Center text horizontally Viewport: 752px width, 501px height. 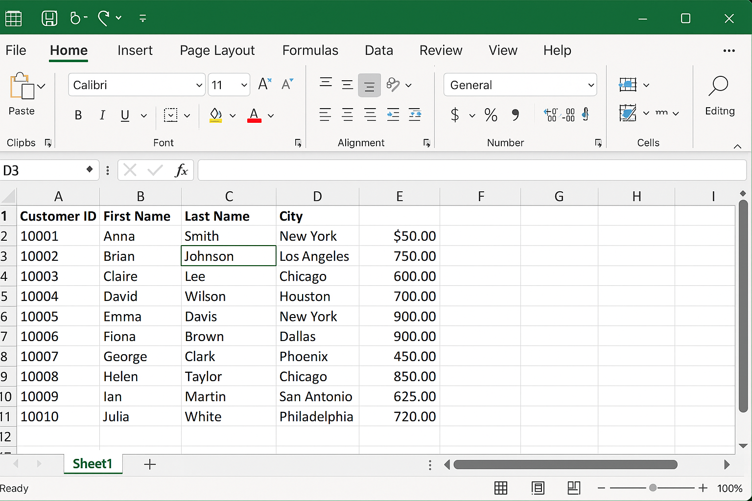(348, 114)
